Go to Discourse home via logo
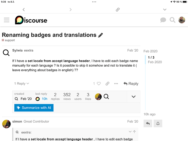The image size is (188, 141). pos(31,20)
